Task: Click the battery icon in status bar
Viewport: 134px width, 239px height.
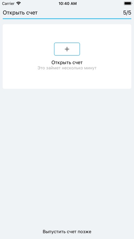Action: click(x=127, y=4)
